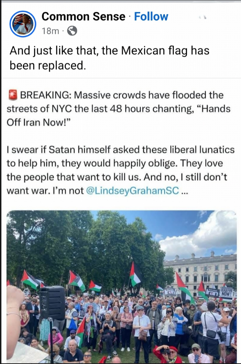Click the public globe privacy icon
Viewport: 241px width, 364px height.
[x=72, y=31]
